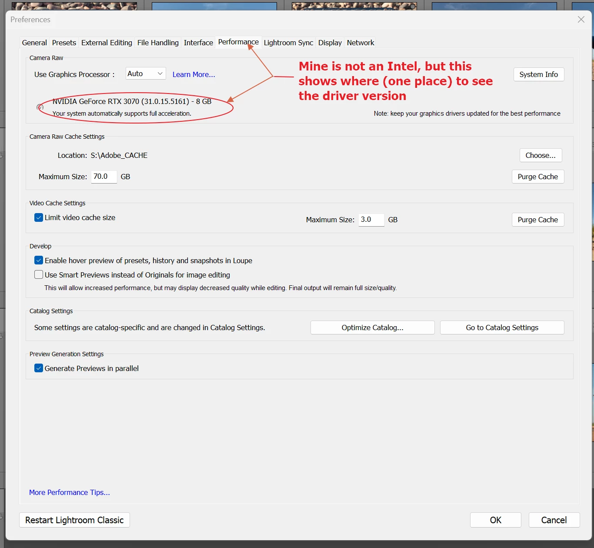Open the General preferences tab
Screen dimensions: 594x548
pos(34,43)
